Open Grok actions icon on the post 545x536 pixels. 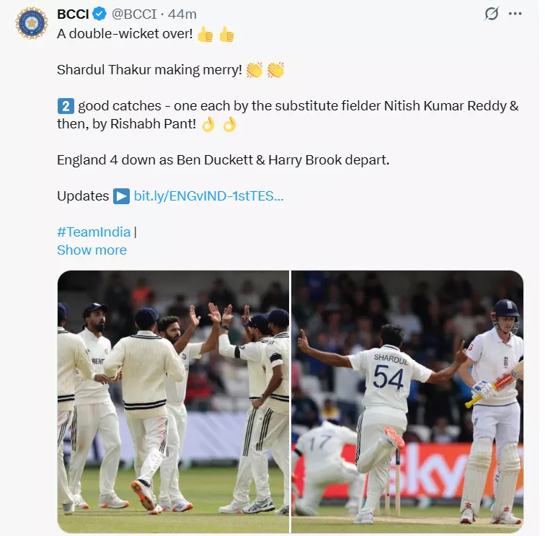491,14
